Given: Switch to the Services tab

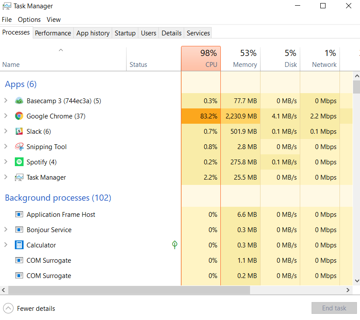Looking at the screenshot, I should (x=198, y=33).
